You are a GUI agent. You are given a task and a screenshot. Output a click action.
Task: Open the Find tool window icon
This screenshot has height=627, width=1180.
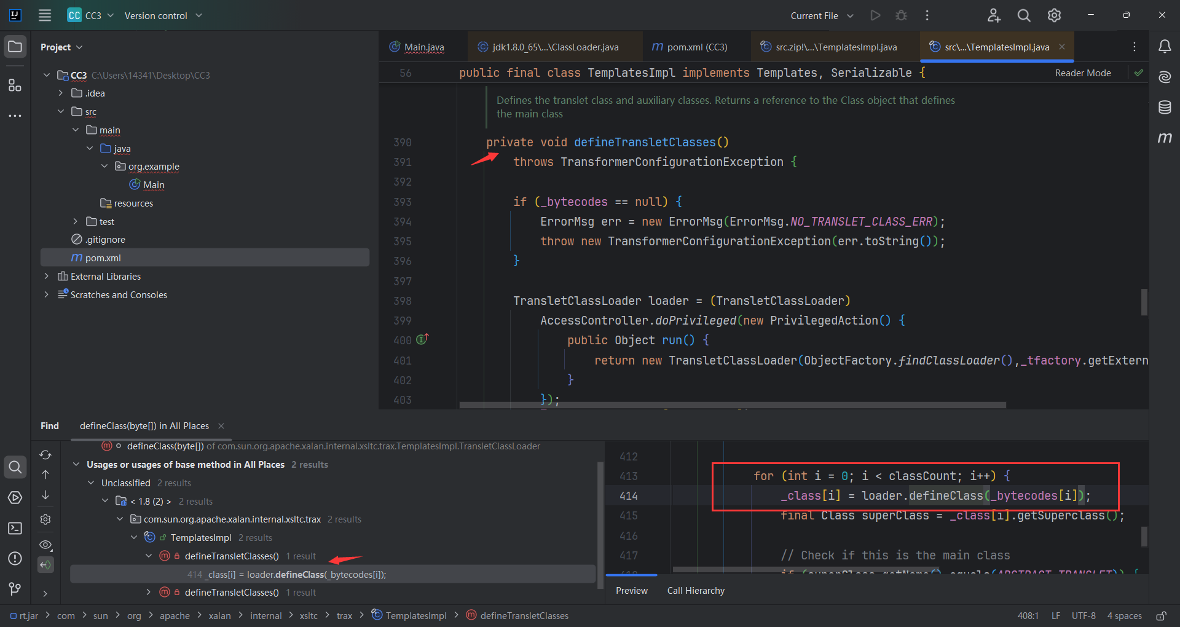15,467
